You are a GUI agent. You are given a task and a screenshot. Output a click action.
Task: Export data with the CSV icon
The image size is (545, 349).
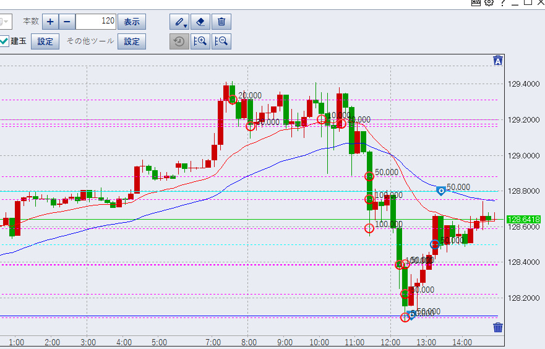coord(476,2)
